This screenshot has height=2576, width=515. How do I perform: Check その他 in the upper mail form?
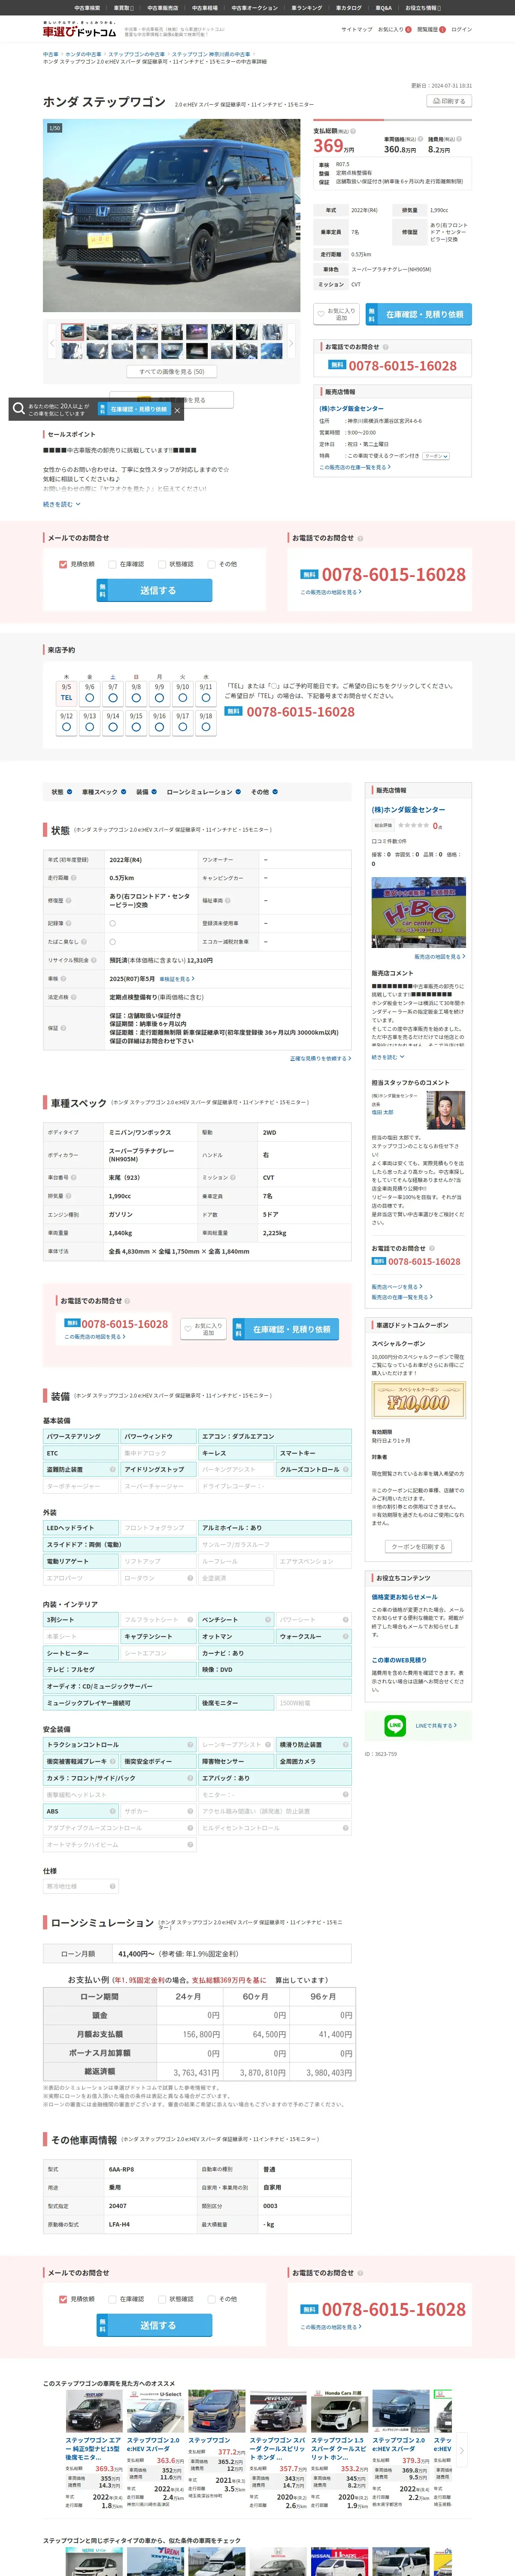[x=212, y=564]
